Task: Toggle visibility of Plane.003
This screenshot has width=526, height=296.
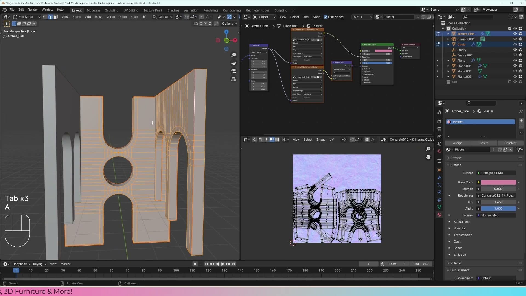Action: point(515,77)
